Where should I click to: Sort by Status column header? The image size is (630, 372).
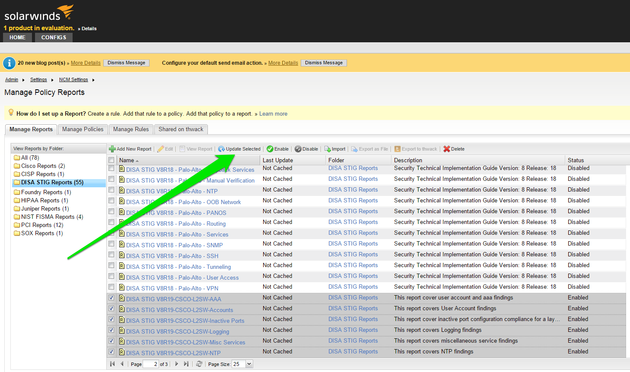(595, 160)
